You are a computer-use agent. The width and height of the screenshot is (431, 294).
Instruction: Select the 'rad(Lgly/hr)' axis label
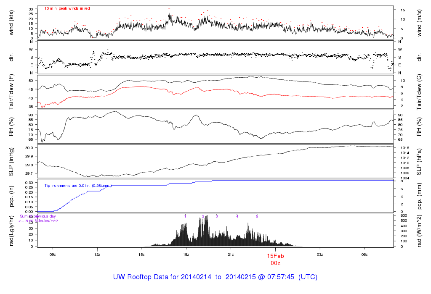point(11,231)
